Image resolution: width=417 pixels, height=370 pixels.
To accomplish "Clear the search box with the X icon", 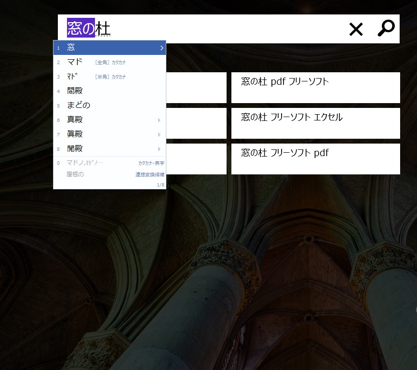I will (x=356, y=29).
